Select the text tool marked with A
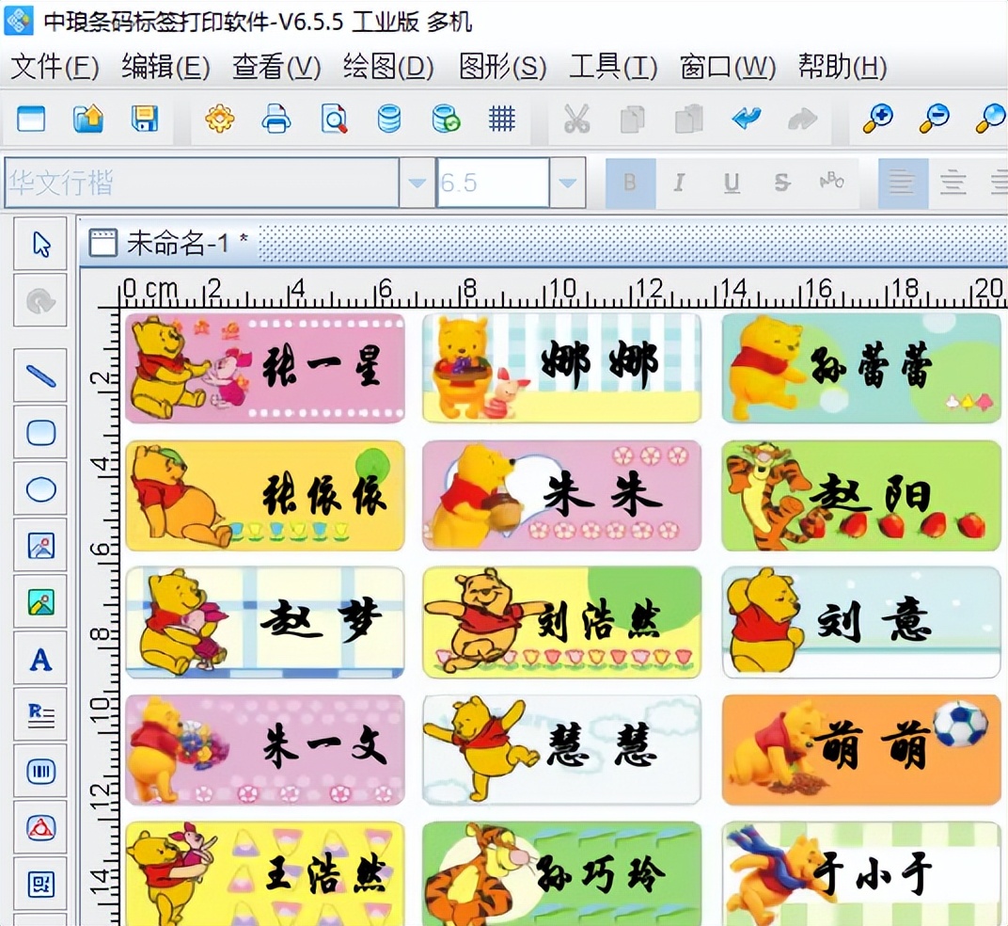Image resolution: width=1008 pixels, height=926 pixels. [x=39, y=659]
